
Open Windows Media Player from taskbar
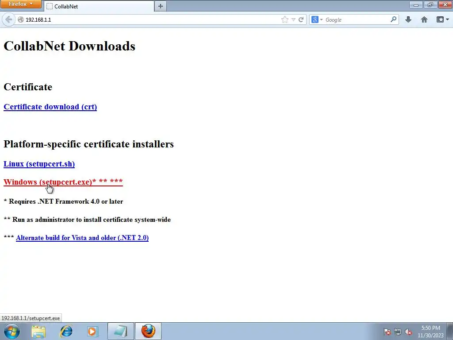[x=92, y=331]
